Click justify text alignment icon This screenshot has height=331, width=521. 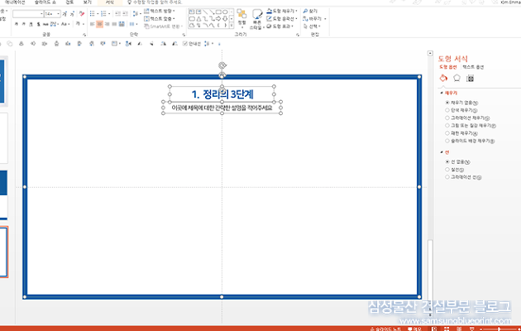[x=114, y=24]
